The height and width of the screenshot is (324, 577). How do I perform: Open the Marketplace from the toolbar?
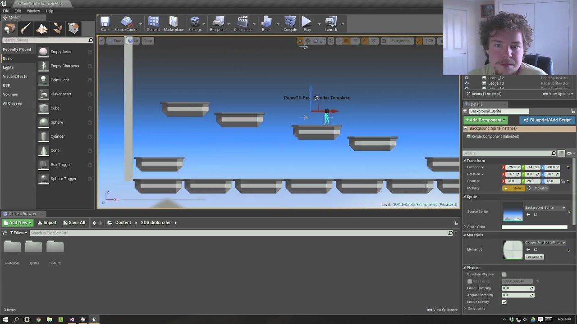[x=174, y=24]
